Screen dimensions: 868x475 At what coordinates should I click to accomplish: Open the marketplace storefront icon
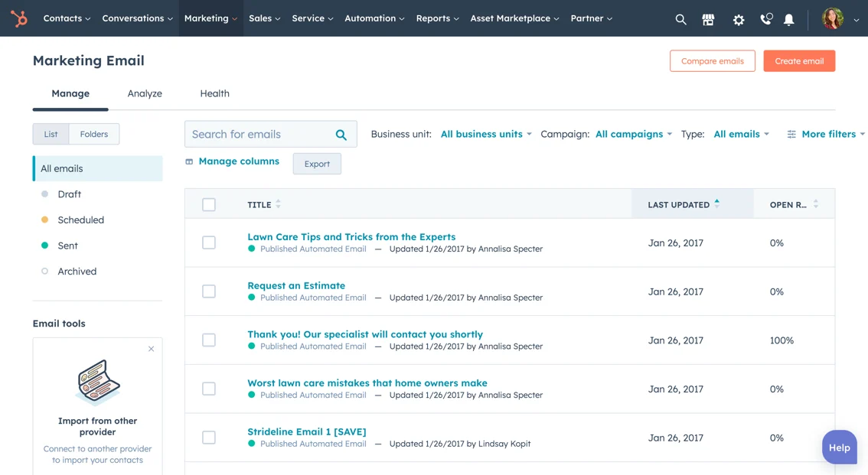[708, 19]
